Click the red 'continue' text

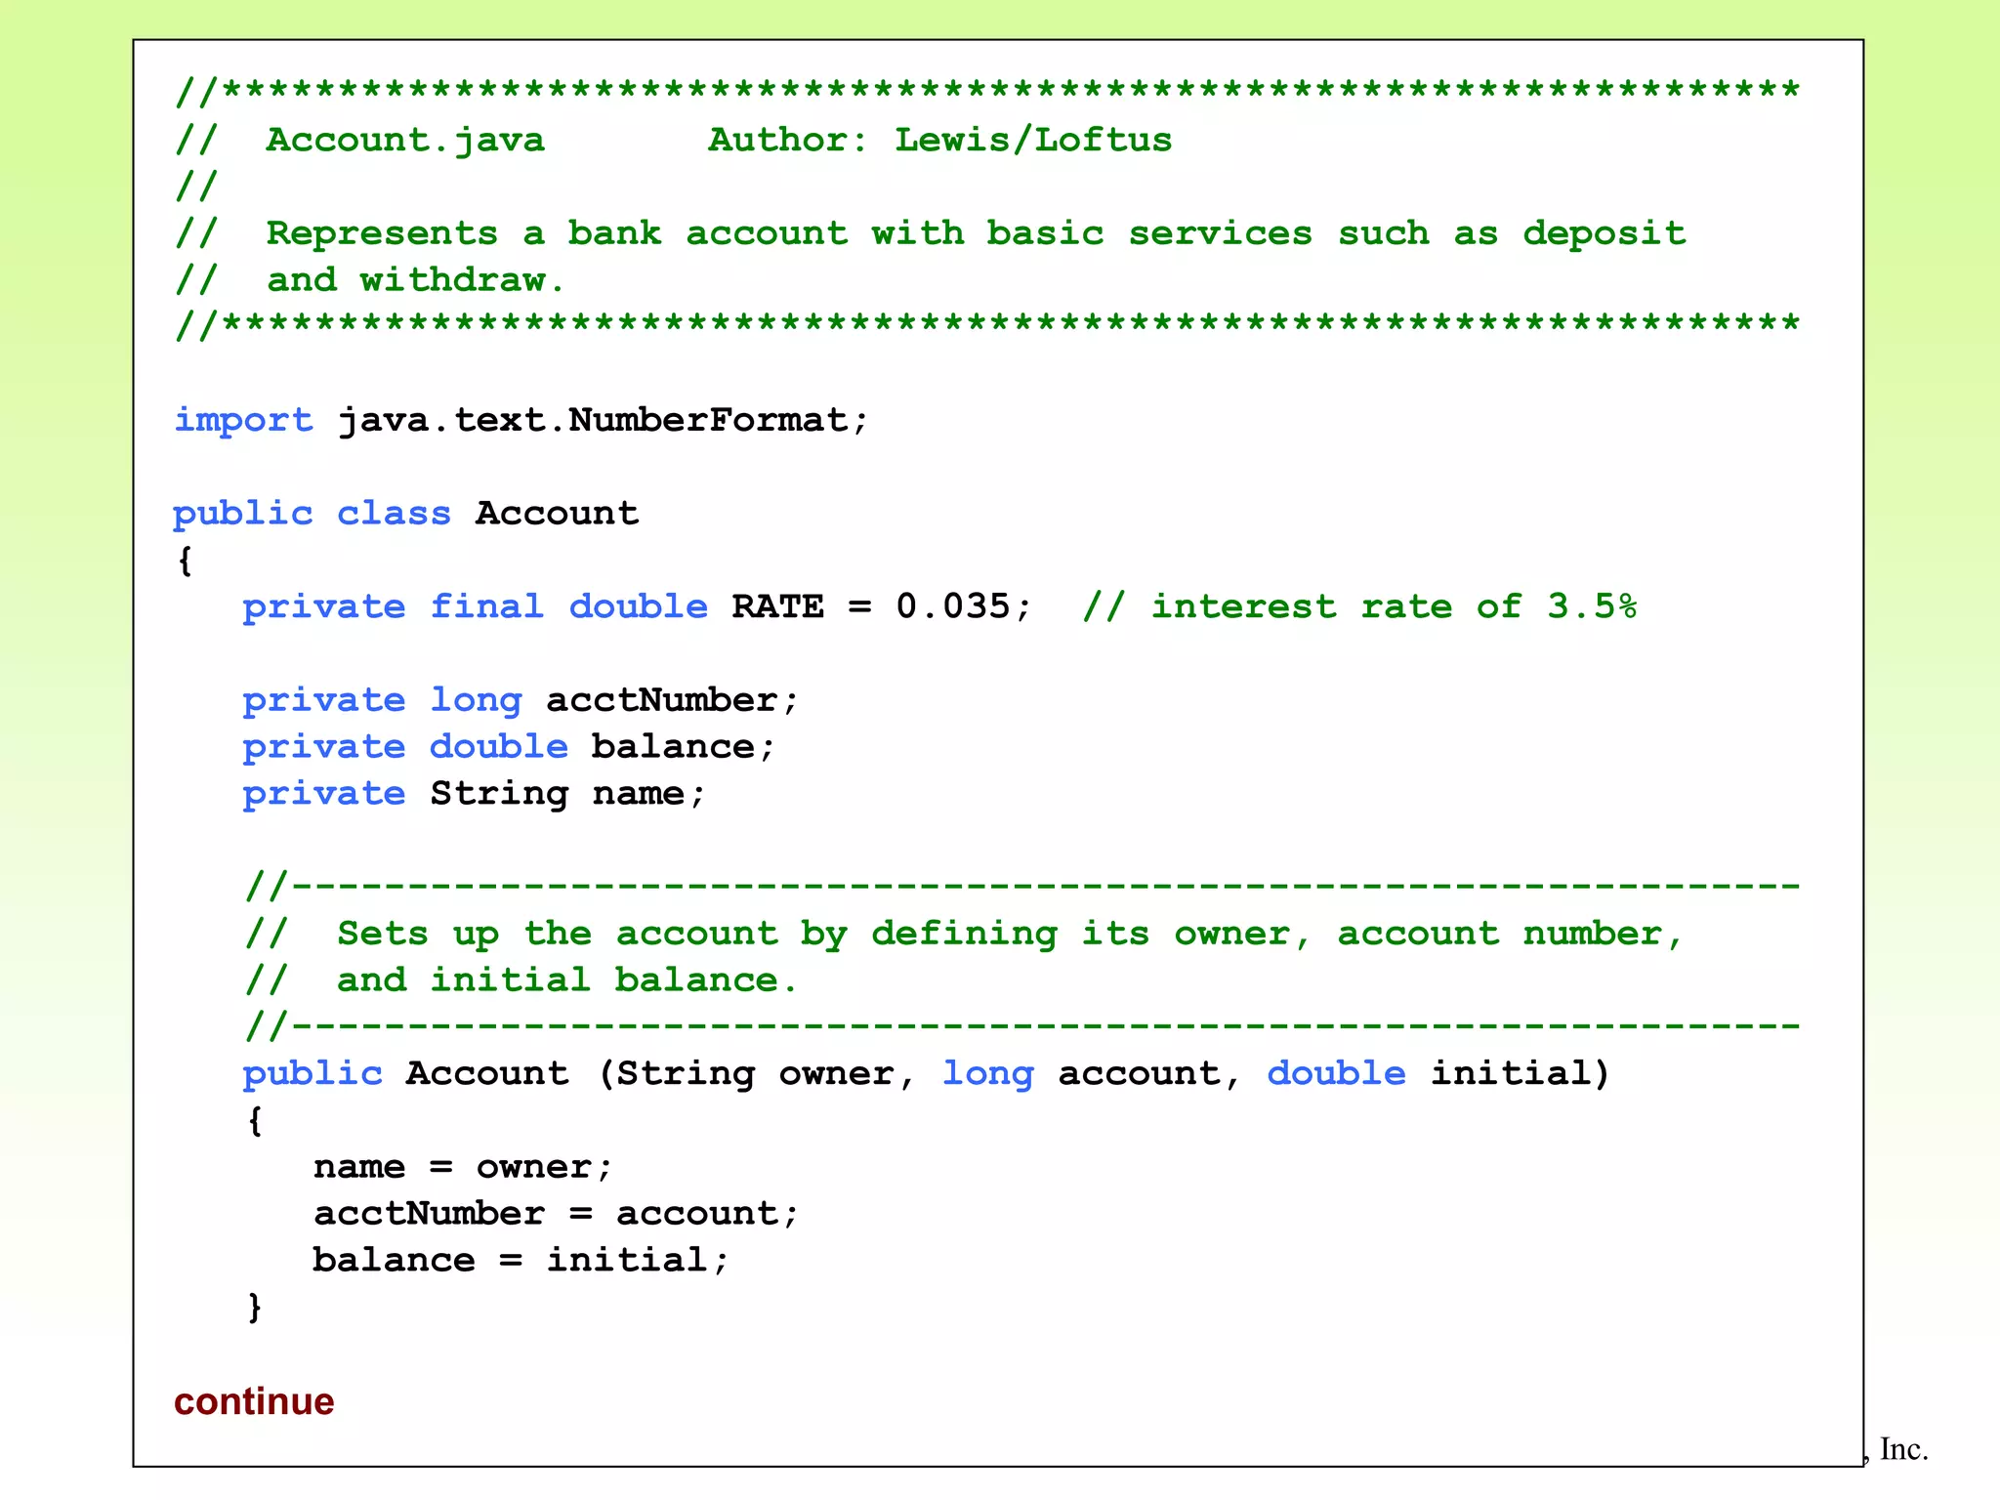[x=254, y=1402]
